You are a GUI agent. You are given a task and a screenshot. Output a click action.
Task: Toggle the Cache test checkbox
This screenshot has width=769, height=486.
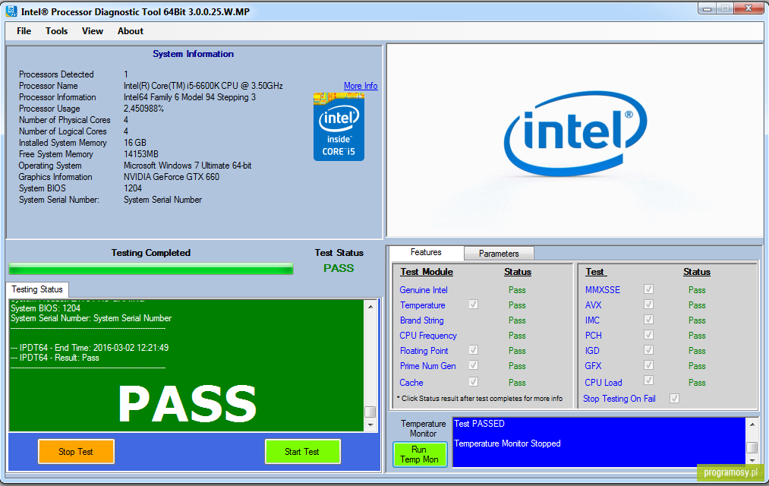tap(473, 381)
